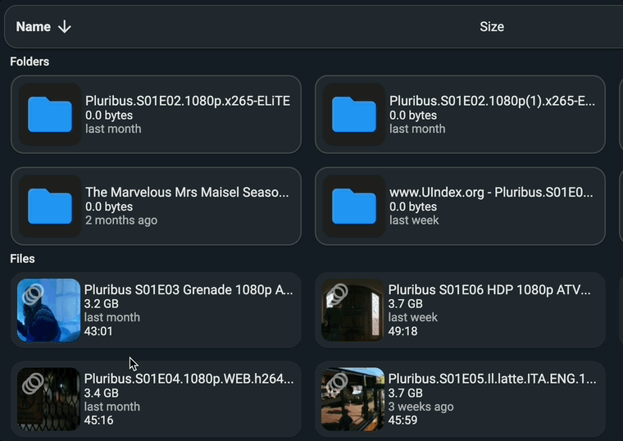
Task: Open Pluribus.S01E02.1080p(1).x265 folder by its name
Action: [x=492, y=102]
